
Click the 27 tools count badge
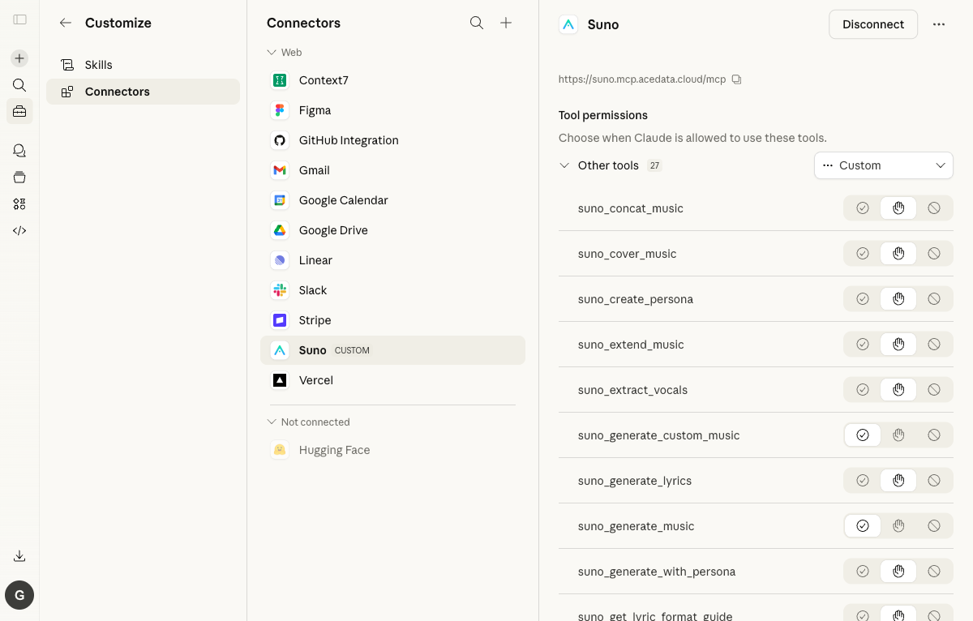[654, 165]
